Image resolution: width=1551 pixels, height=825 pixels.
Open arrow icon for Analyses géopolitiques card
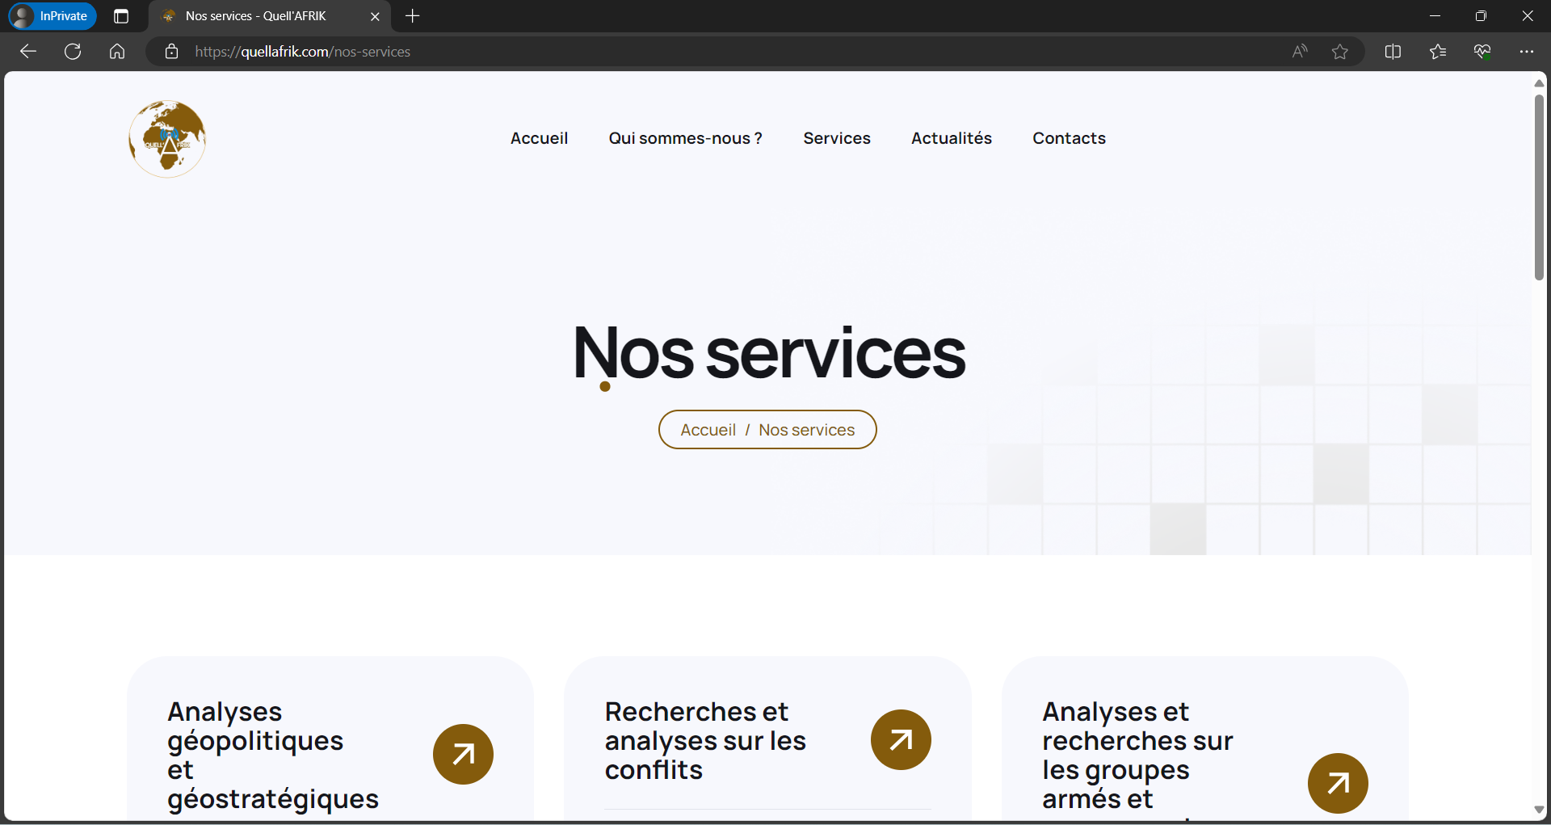coord(463,754)
